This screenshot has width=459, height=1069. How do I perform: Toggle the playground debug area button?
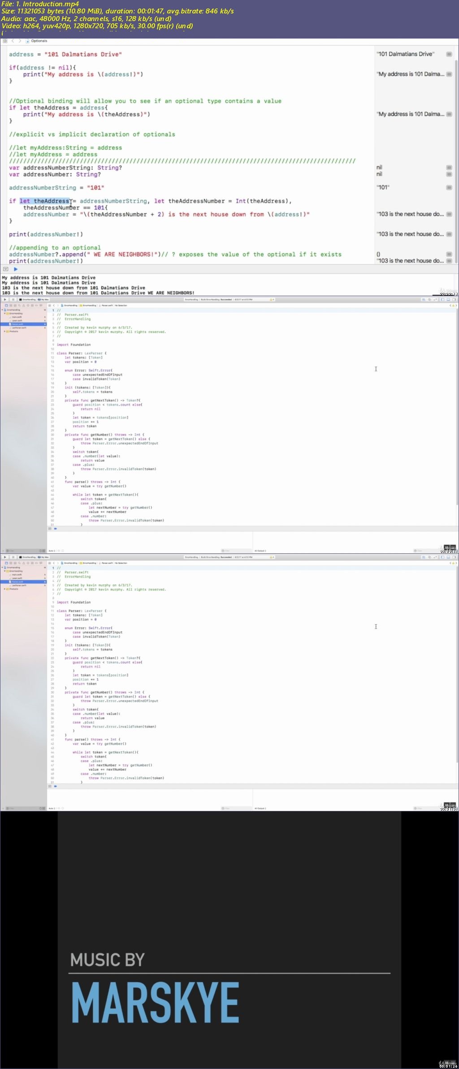point(6,269)
